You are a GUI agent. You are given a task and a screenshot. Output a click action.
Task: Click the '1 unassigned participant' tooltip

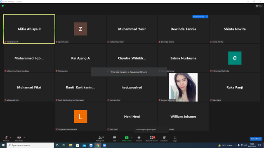coord(151,129)
